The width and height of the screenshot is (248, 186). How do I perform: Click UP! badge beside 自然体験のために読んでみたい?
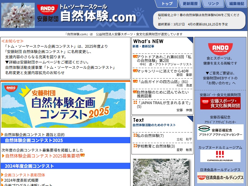[135, 91]
